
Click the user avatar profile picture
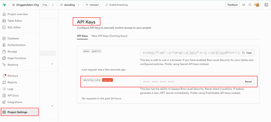click(257, 5)
